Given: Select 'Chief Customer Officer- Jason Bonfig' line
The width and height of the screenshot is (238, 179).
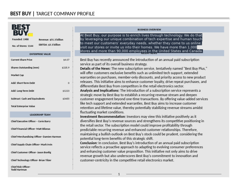Looking at the screenshot, I should pyautogui.click(x=31, y=152).
